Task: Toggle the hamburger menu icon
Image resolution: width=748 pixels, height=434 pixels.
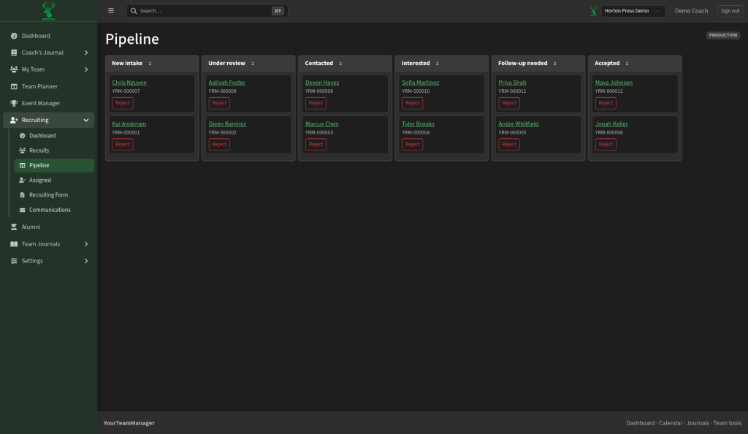Action: coord(111,10)
